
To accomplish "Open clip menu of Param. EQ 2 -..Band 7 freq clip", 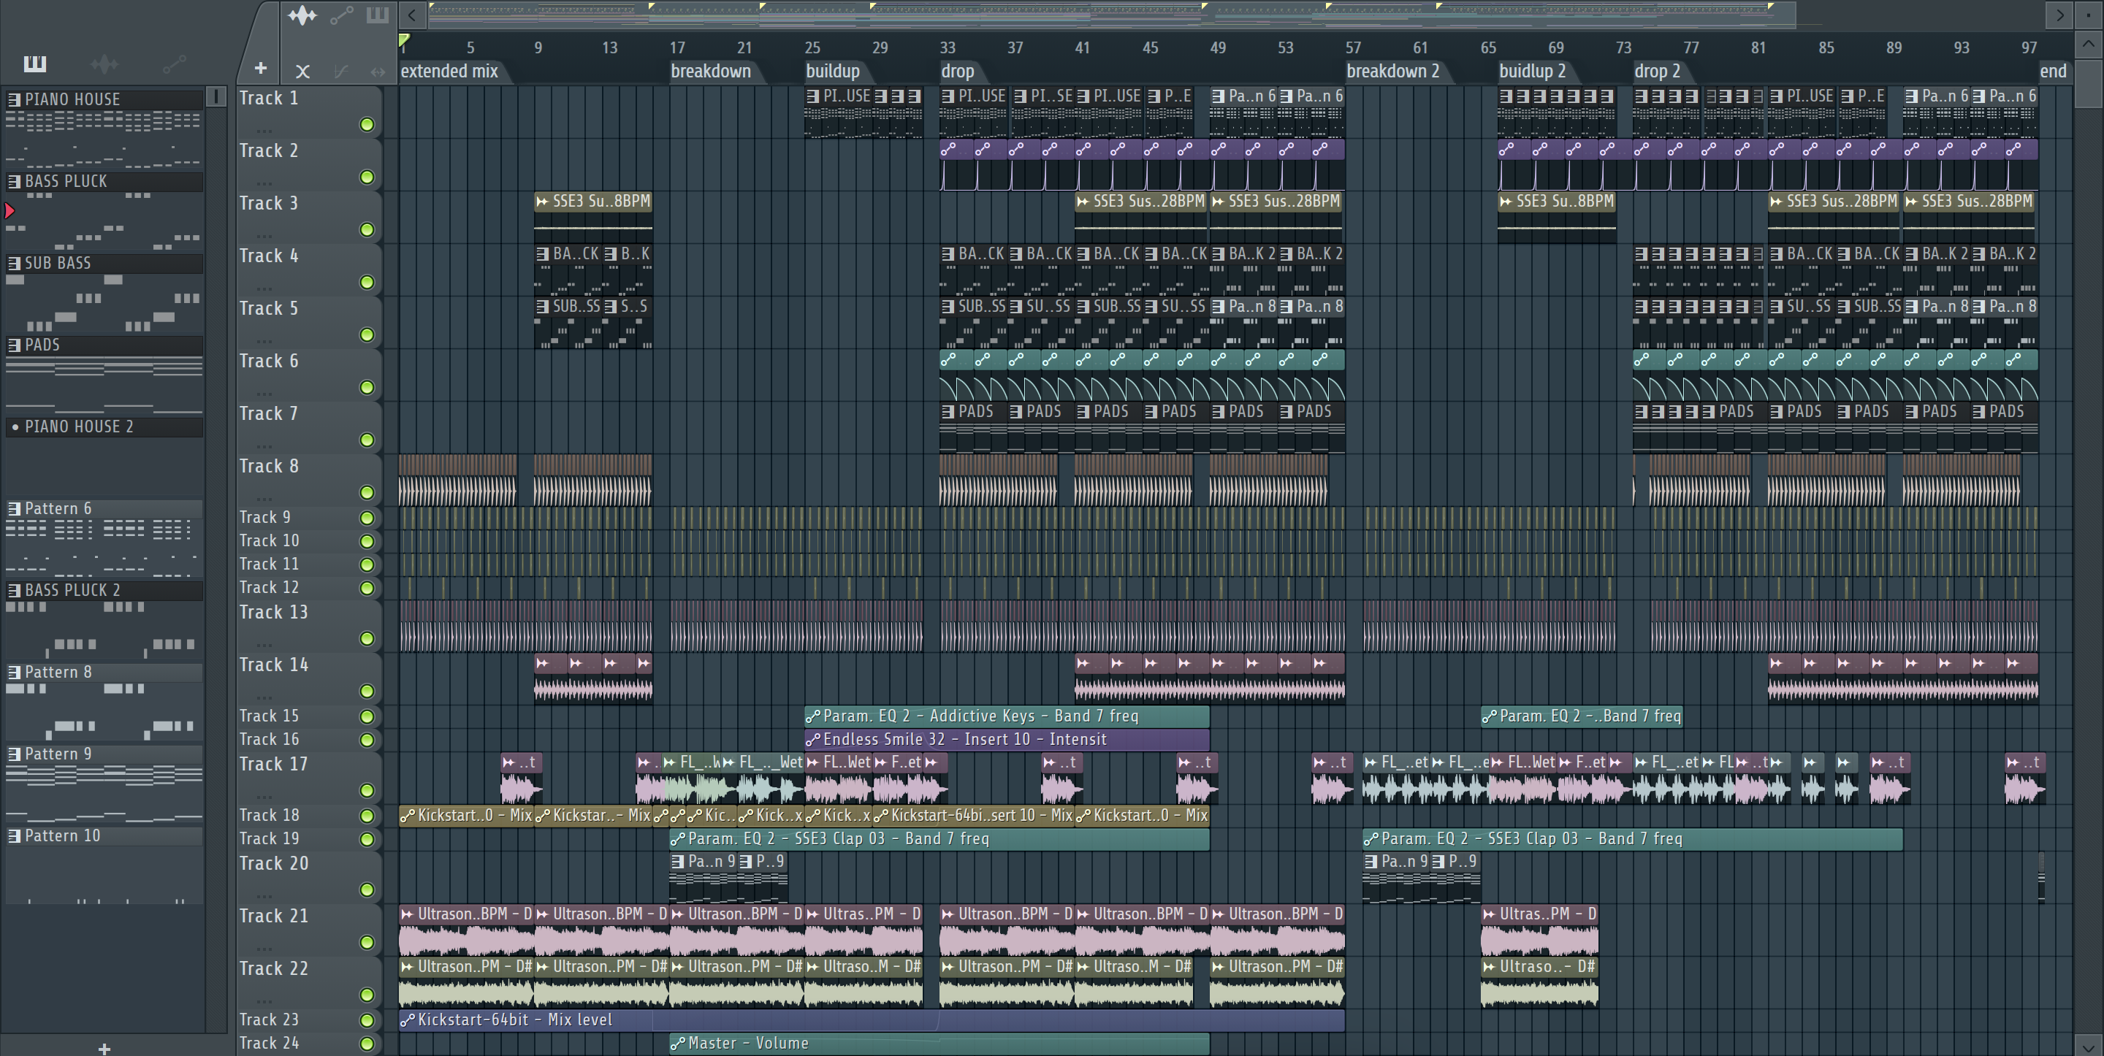I will pos(1489,716).
